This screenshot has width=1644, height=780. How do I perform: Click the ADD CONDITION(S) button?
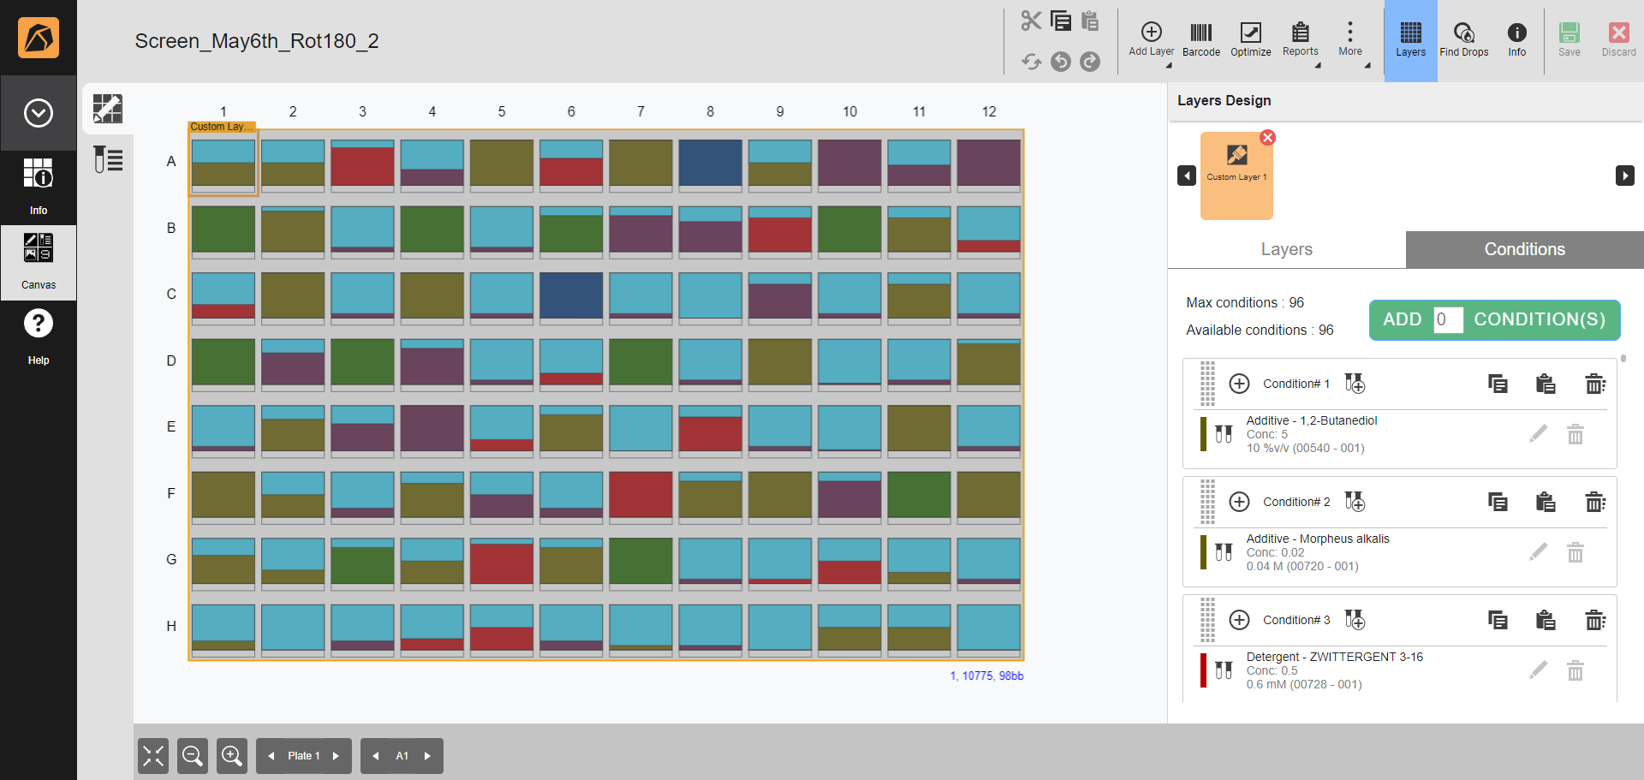1494,320
